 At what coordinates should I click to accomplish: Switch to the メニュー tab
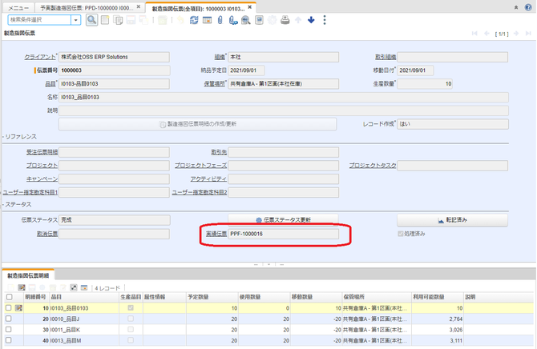[x=18, y=7]
